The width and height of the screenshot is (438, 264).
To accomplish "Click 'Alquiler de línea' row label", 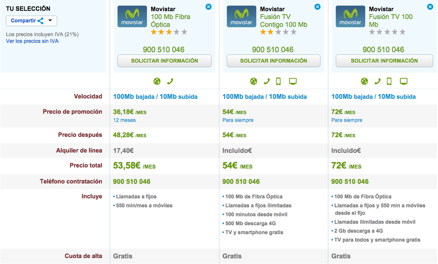I will click(x=79, y=150).
